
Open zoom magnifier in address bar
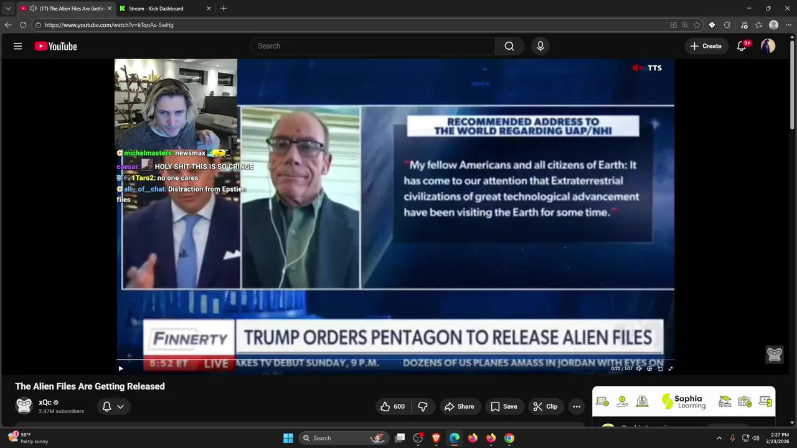click(685, 25)
